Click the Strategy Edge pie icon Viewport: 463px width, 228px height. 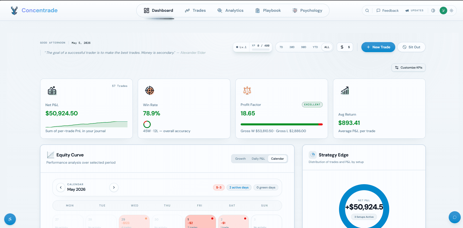point(313,155)
